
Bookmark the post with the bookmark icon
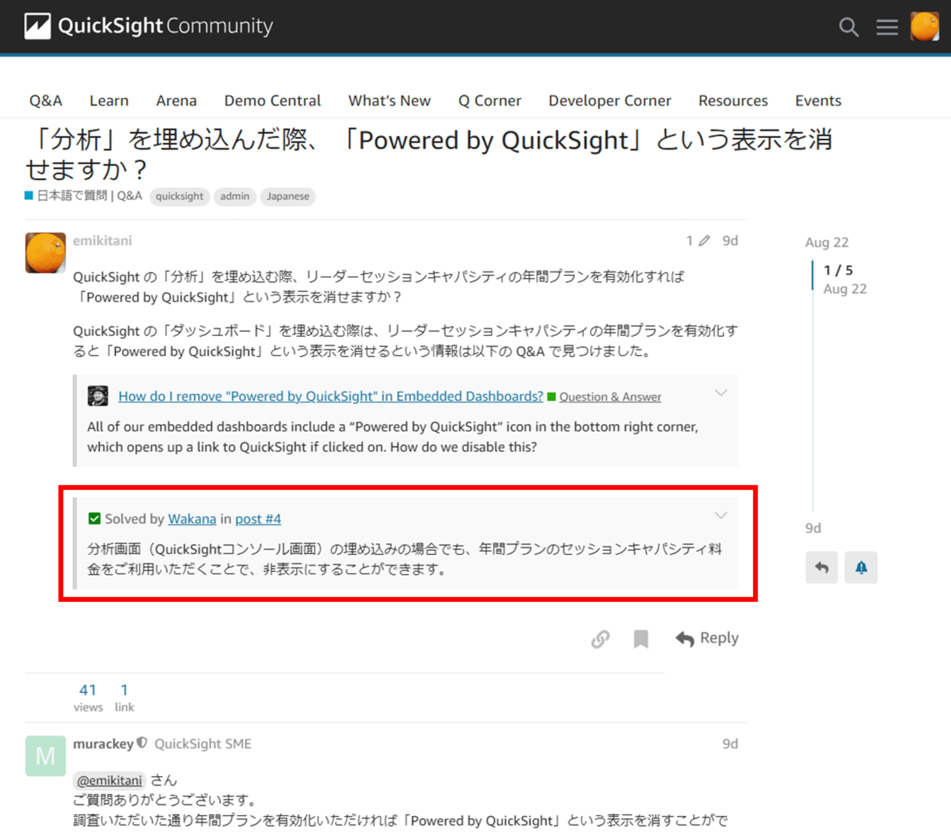click(641, 639)
